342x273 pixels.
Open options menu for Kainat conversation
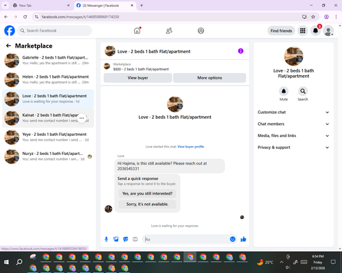(82, 118)
